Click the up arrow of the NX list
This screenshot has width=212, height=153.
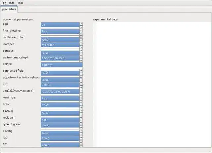click(81, 137)
